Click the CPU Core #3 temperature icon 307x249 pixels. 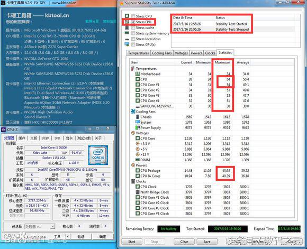138,96
